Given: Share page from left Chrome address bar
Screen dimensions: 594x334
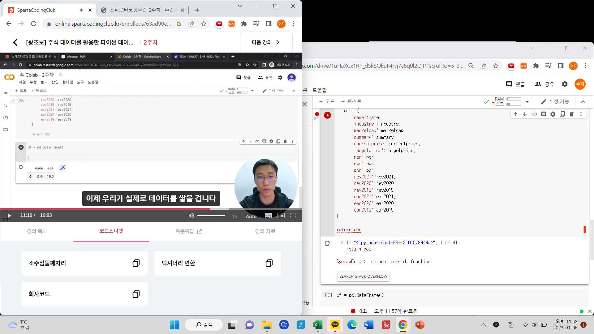Looking at the screenshot, I should pos(191,24).
